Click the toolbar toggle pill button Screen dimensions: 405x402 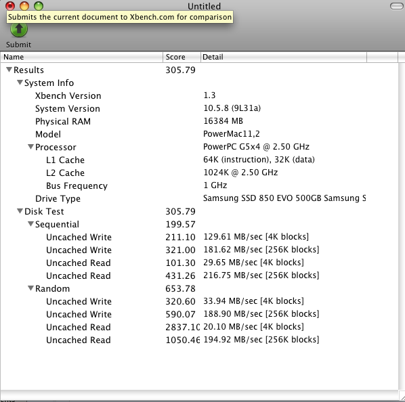(x=397, y=6)
